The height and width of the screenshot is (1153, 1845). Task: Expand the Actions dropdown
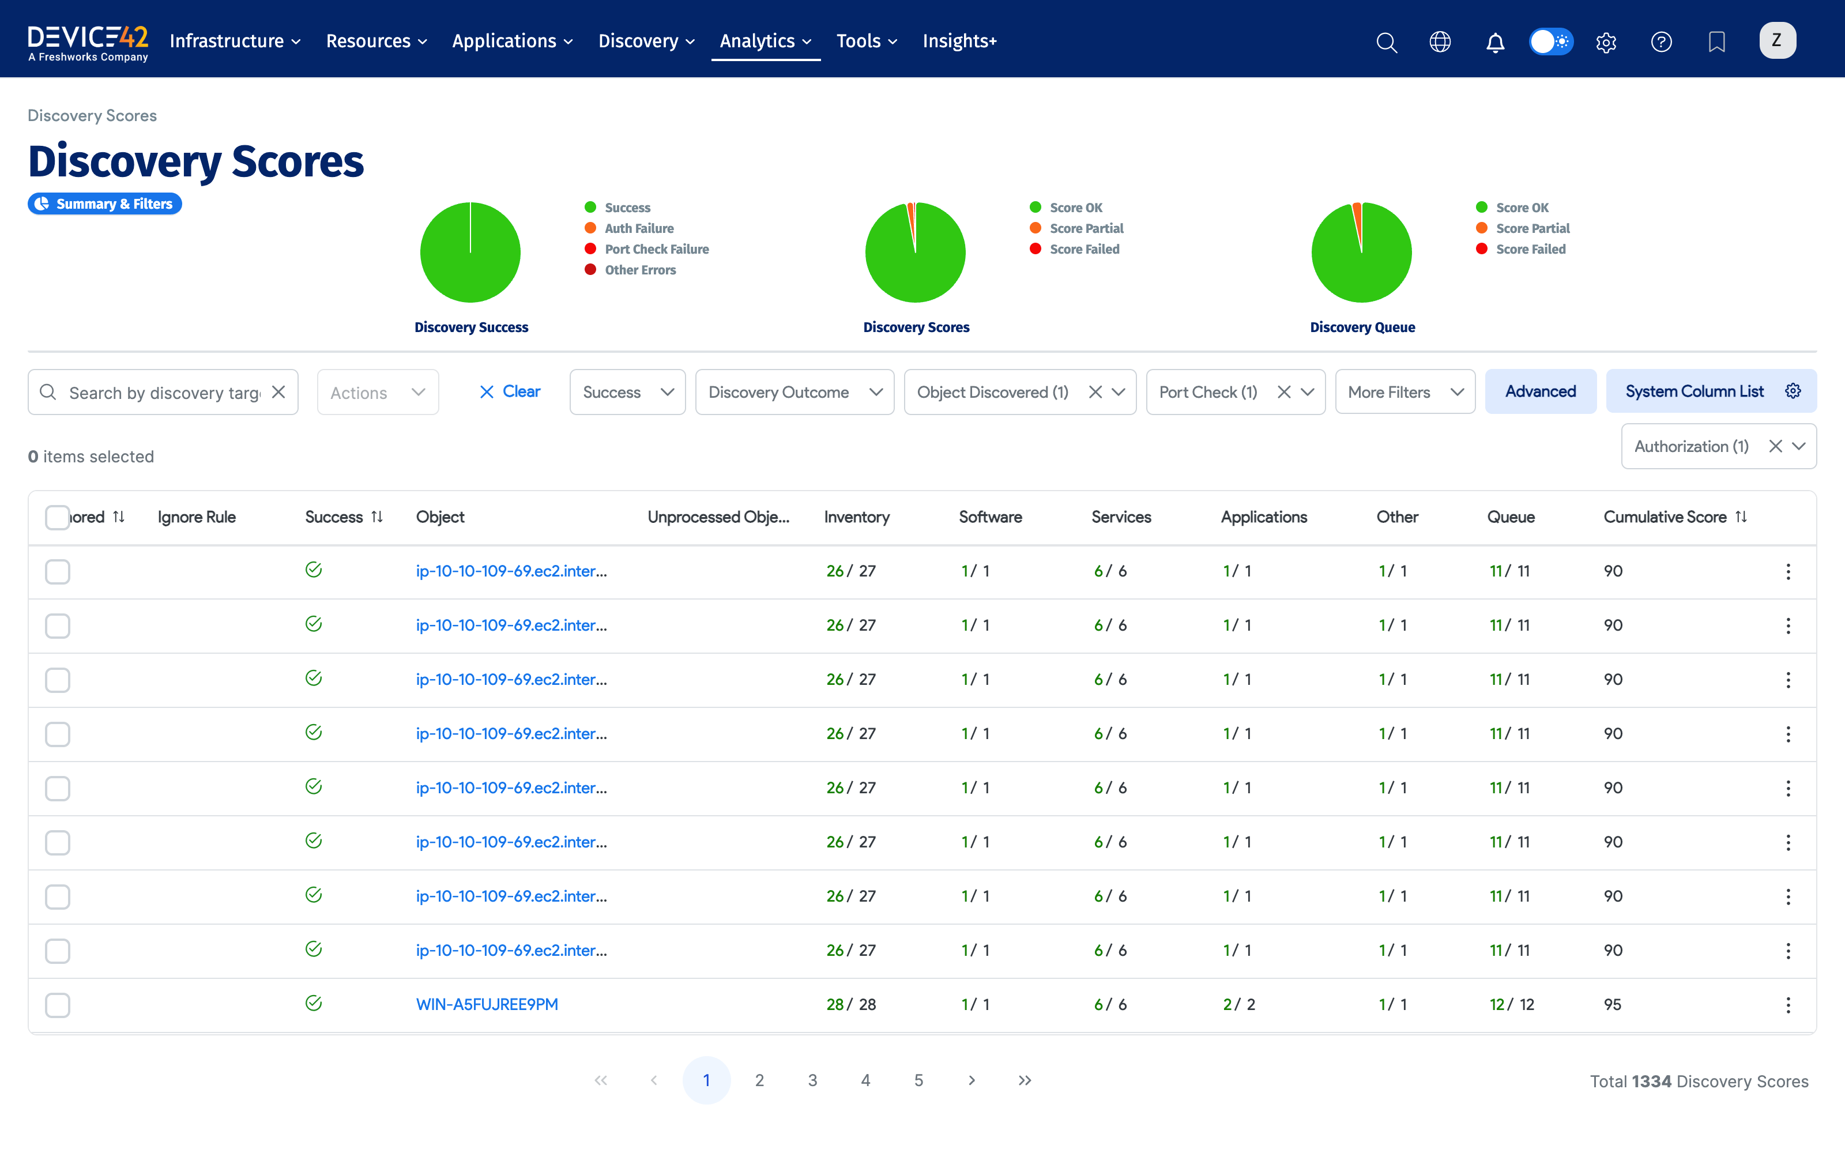(x=378, y=393)
